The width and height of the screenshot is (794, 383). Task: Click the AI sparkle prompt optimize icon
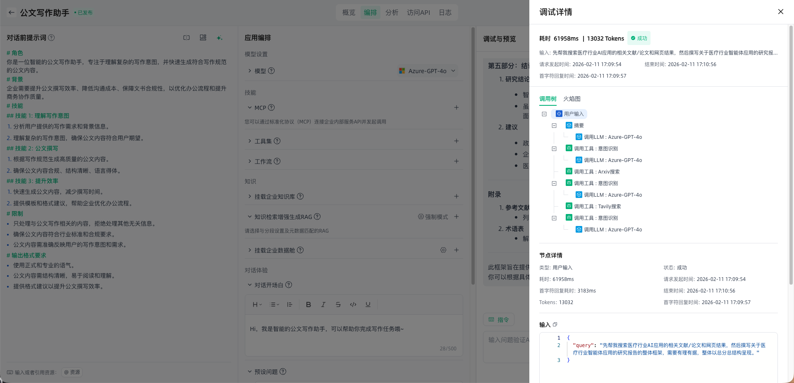pos(219,38)
